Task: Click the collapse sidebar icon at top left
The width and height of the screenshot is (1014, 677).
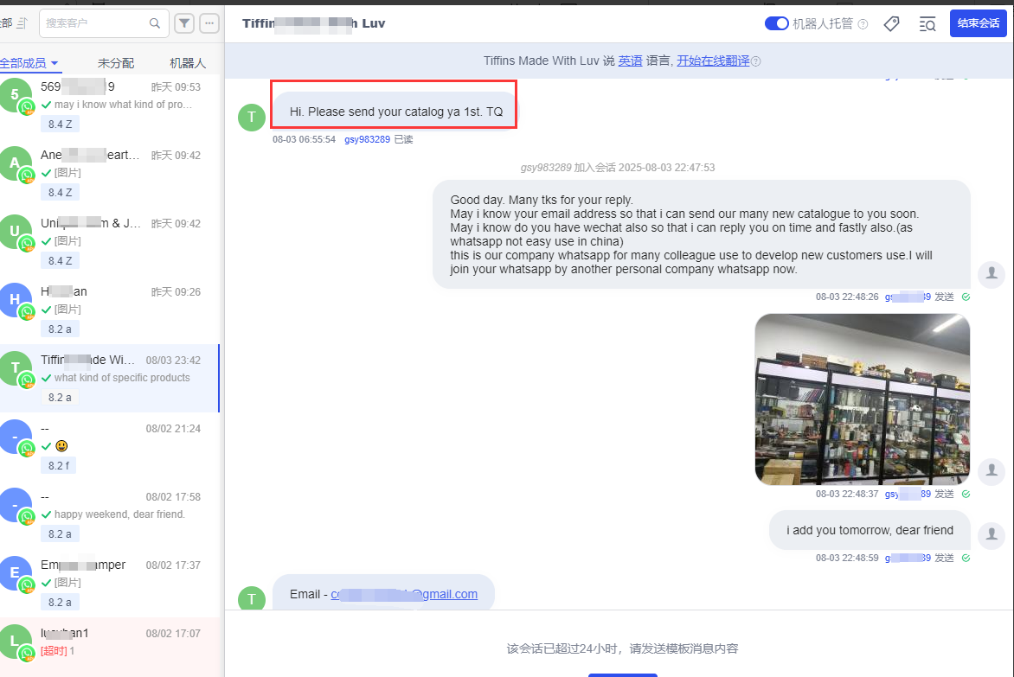Action: [22, 23]
